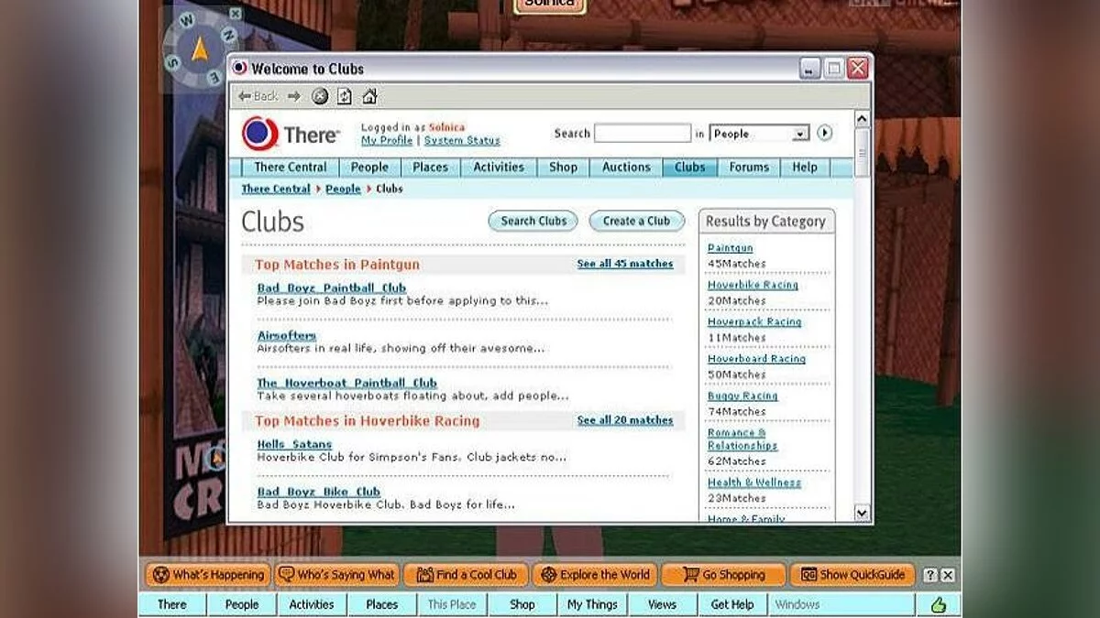Open Hoverboard Racing category link
This screenshot has height=618, width=1100.
pyautogui.click(x=756, y=359)
